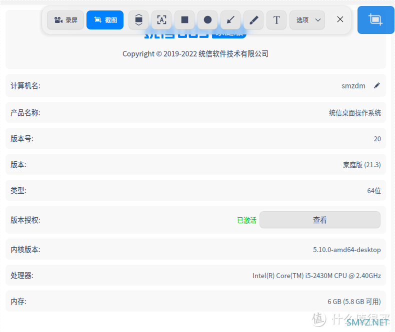The height and width of the screenshot is (332, 395).
Task: Select the arrow drawing tool
Action: 230,20
